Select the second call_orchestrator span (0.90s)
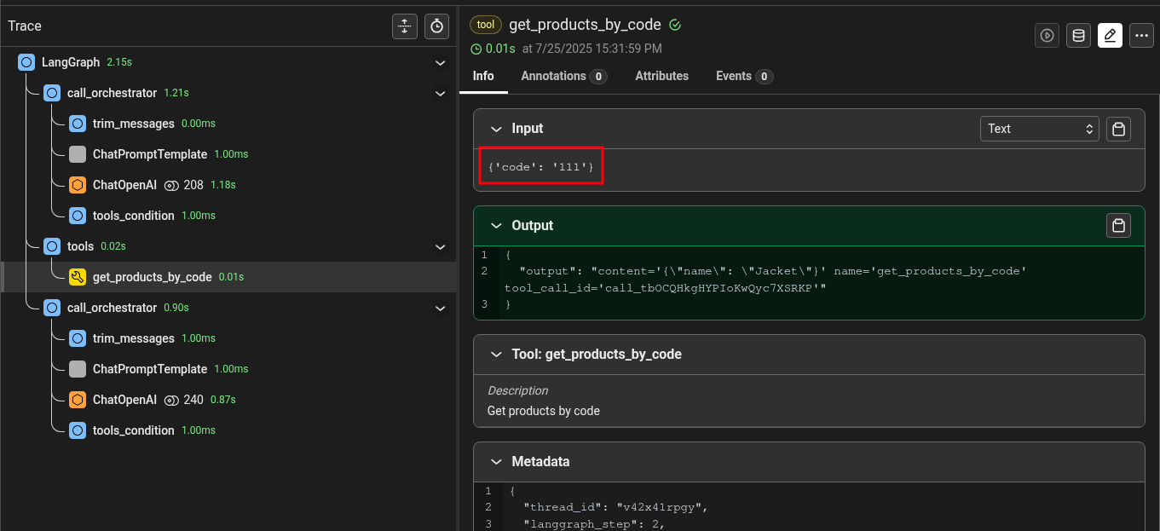Screen dimensions: 1160x531 click(x=112, y=308)
